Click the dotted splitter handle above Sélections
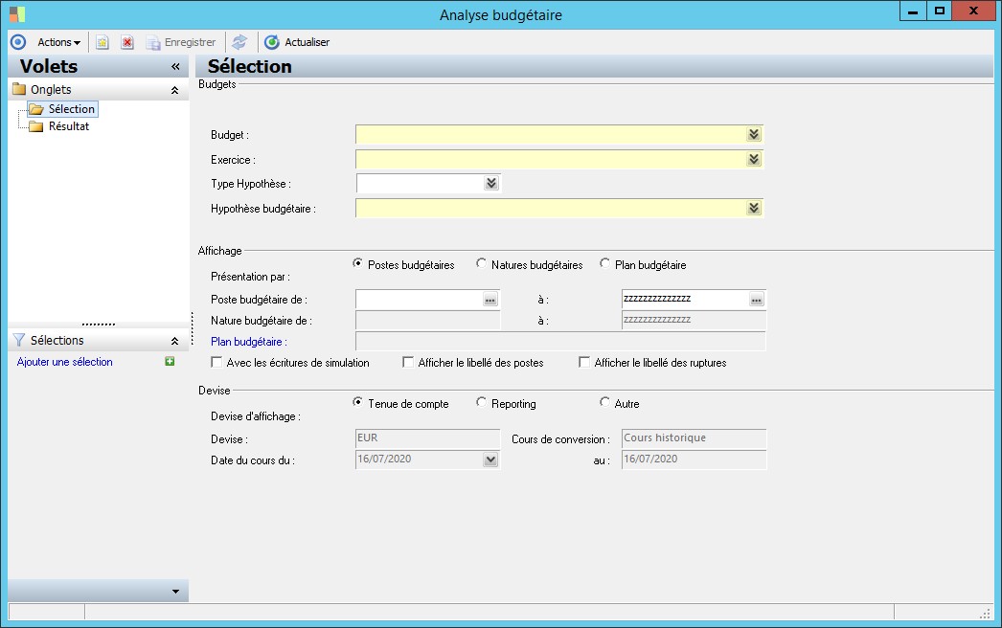 [99, 325]
